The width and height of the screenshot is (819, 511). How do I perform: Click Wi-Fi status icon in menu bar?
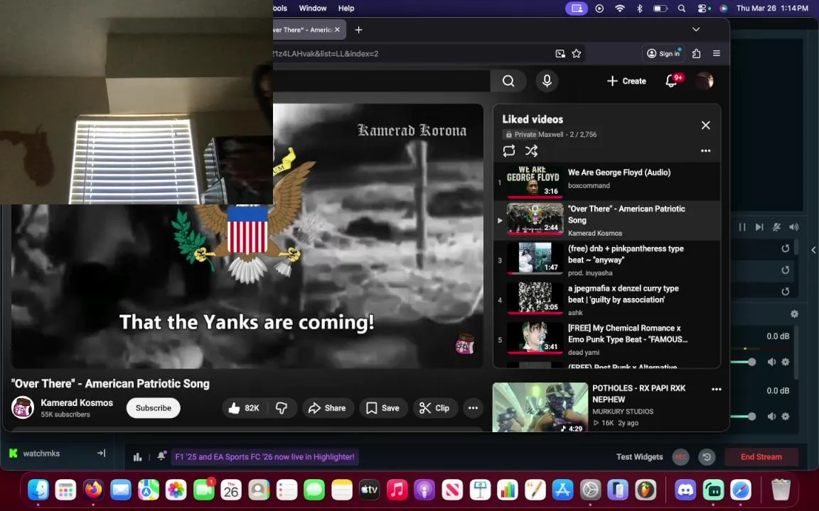pyautogui.click(x=619, y=9)
